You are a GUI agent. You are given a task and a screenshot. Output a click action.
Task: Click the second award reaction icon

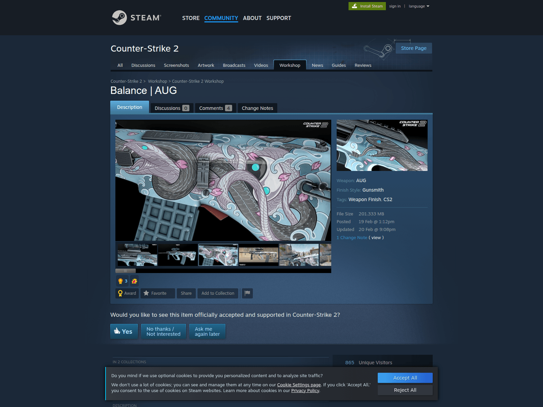[134, 281]
